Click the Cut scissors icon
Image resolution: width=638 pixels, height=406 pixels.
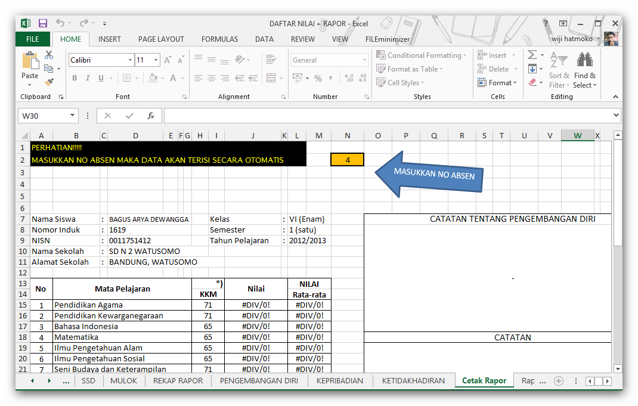click(49, 54)
